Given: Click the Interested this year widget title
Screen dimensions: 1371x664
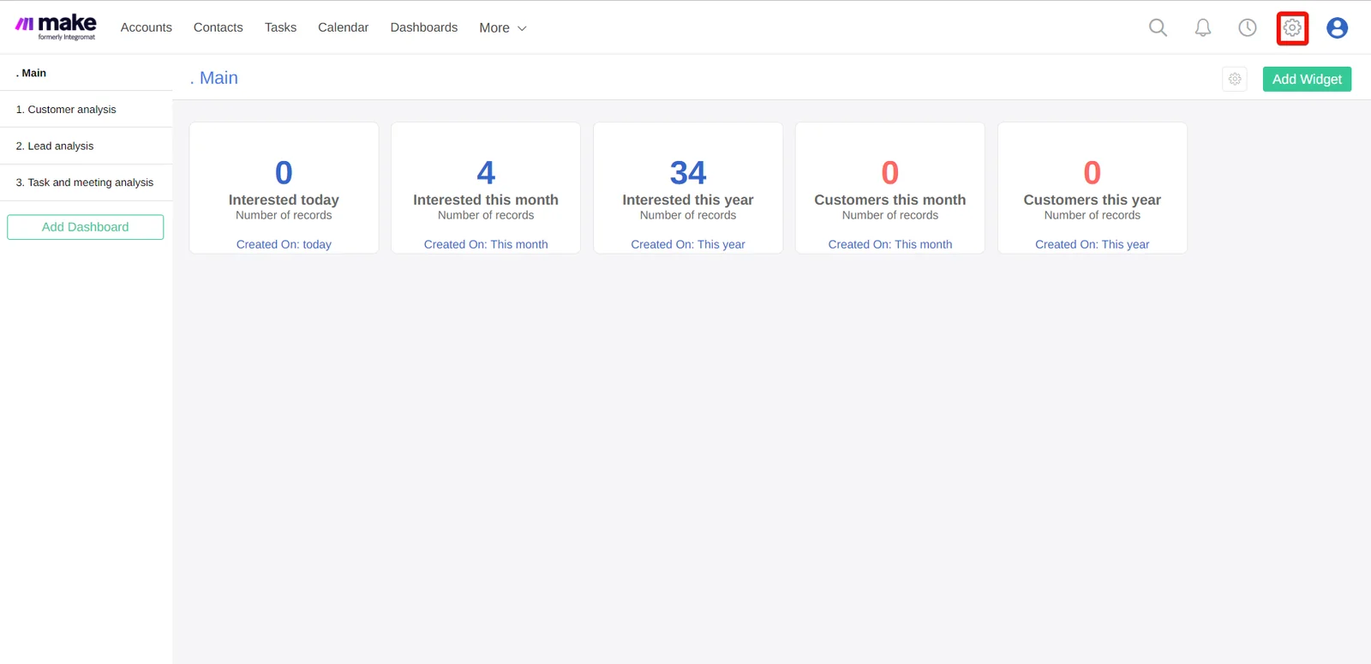Looking at the screenshot, I should 688,200.
